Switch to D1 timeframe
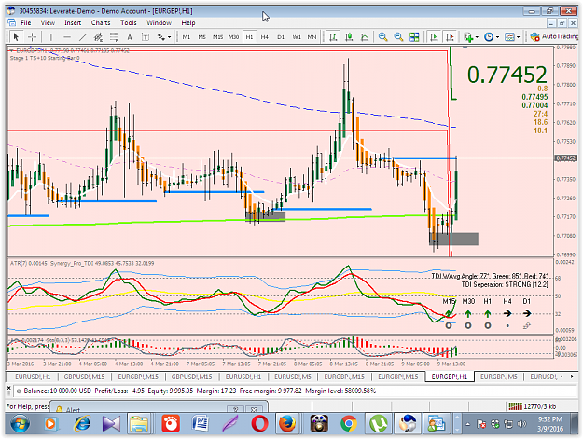 coord(281,36)
